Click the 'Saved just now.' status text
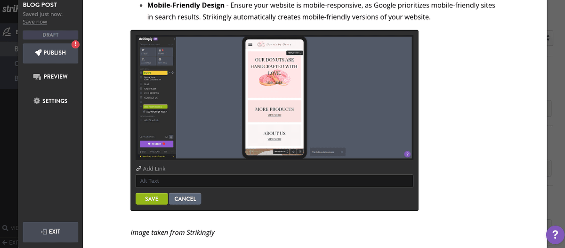Screen dimensions: 565x248 click(42, 14)
